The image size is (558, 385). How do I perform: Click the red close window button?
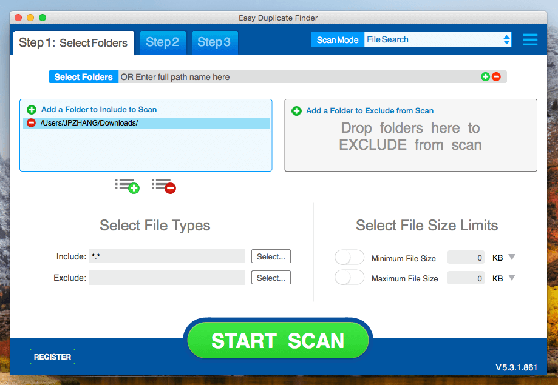18,18
